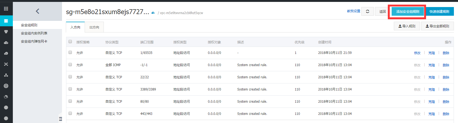Select the server stack icon in sidebar
This screenshot has width=458, height=123.
[x=6, y=21]
